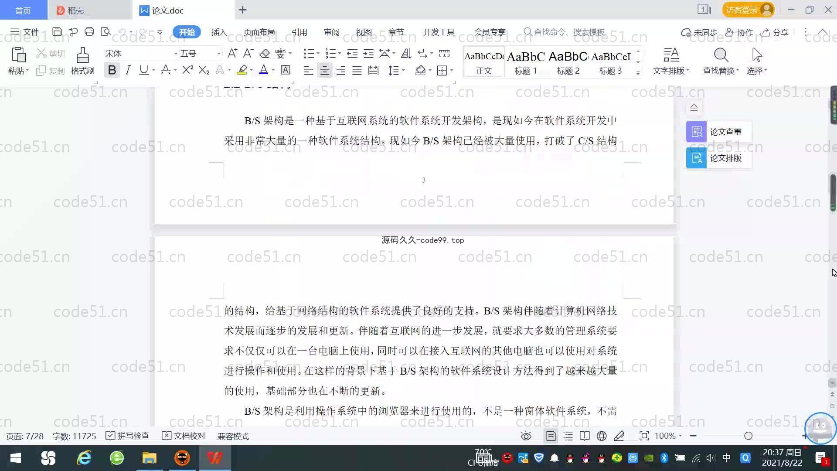
Task: Expand the line spacing dropdown
Action: point(403,70)
